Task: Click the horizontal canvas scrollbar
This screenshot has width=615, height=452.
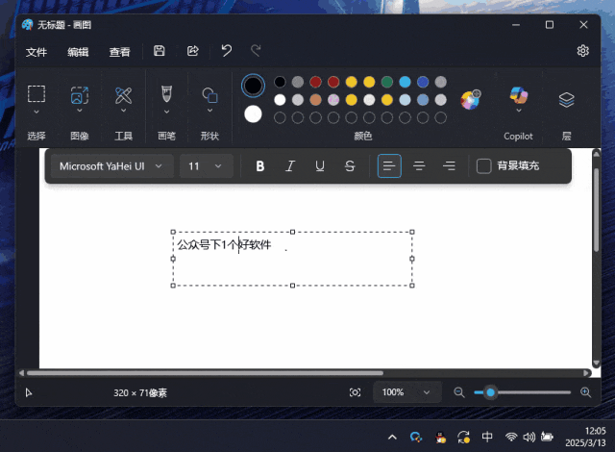Action: point(205,373)
